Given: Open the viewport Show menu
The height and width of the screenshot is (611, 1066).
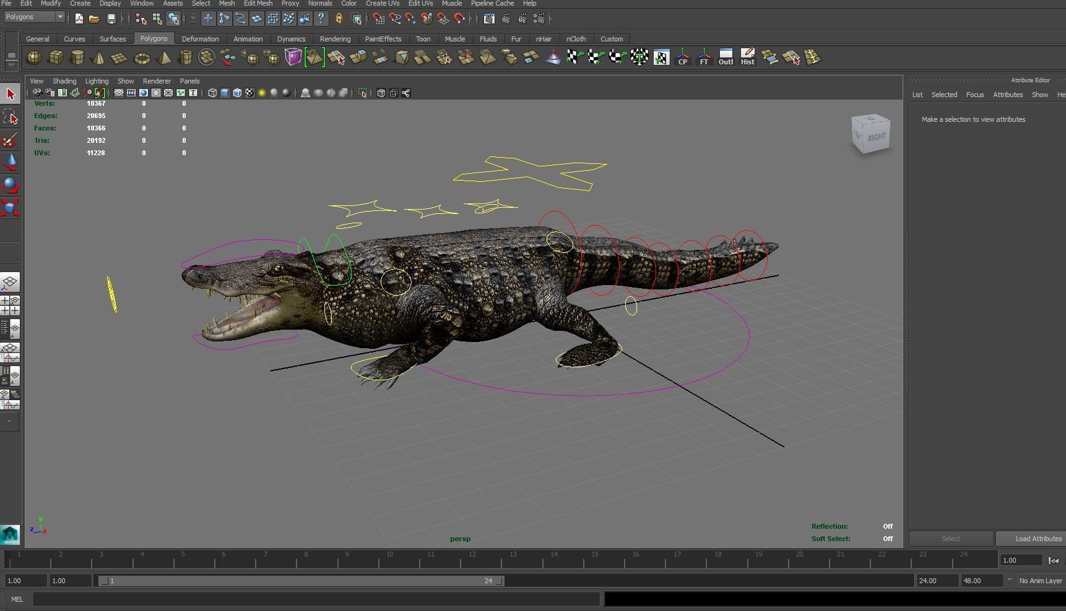Looking at the screenshot, I should (x=126, y=81).
